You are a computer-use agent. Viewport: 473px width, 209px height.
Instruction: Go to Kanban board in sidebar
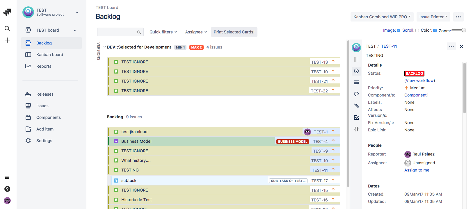[49, 55]
